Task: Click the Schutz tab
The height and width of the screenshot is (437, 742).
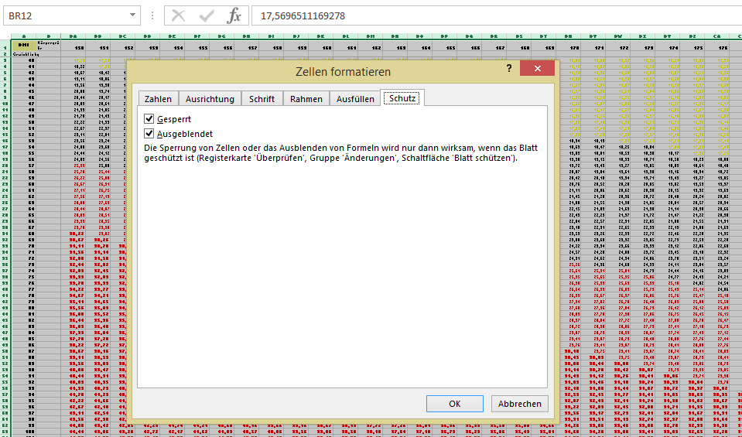Action: tap(402, 99)
